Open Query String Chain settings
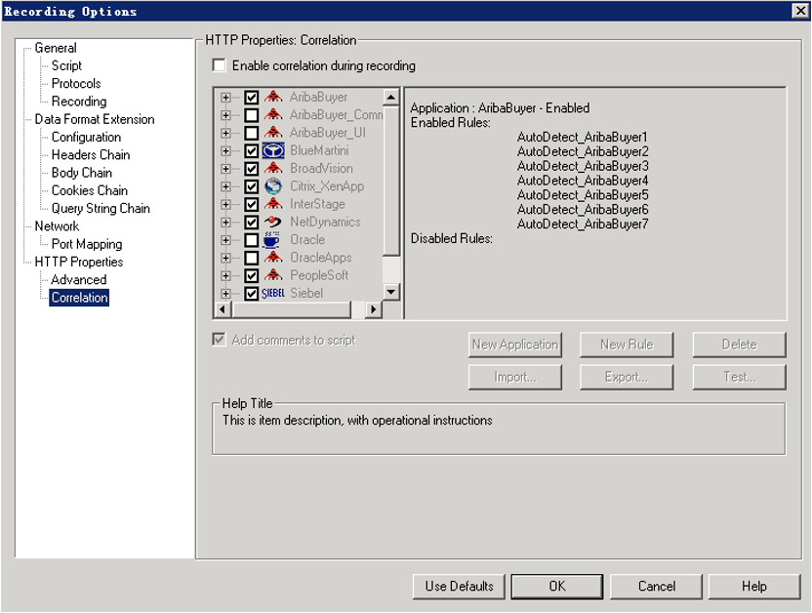This screenshot has width=812, height=613. (101, 208)
